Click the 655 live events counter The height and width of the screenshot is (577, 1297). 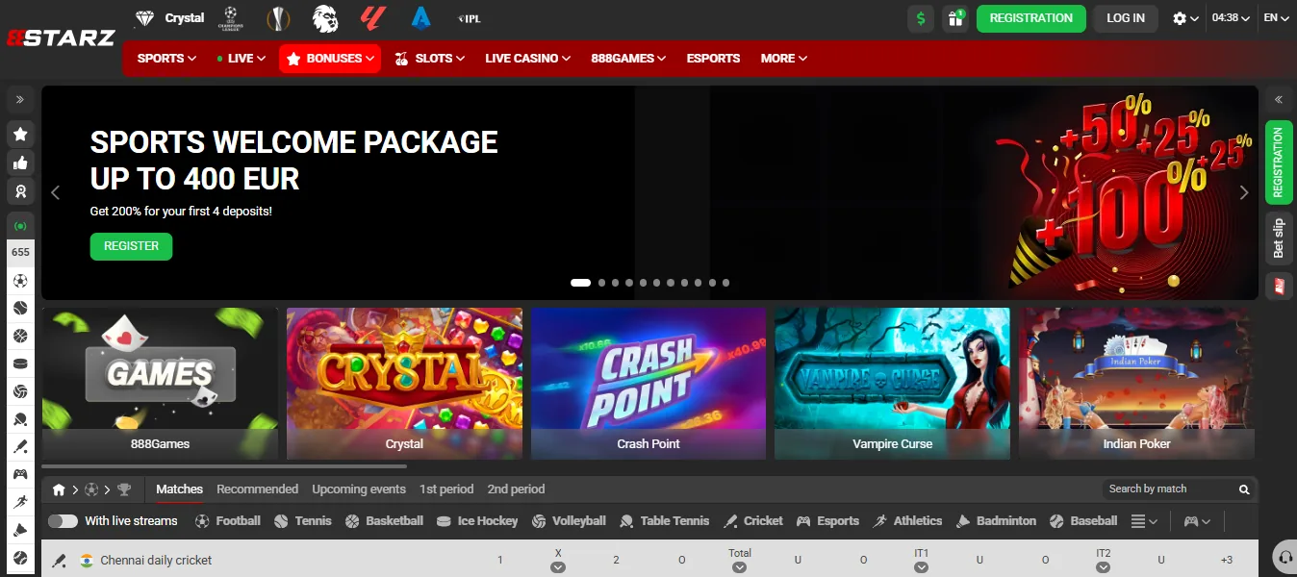point(20,253)
